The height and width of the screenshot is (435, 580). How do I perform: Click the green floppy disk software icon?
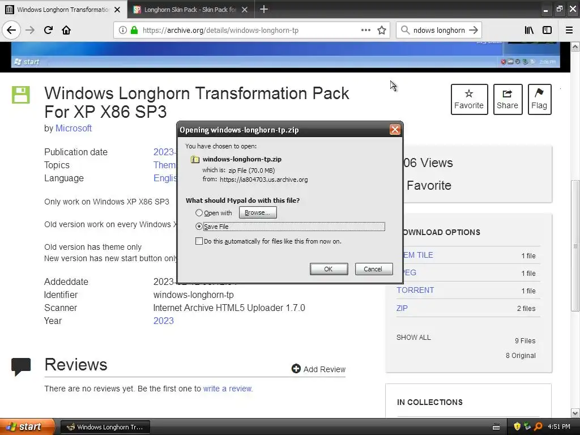point(21,95)
